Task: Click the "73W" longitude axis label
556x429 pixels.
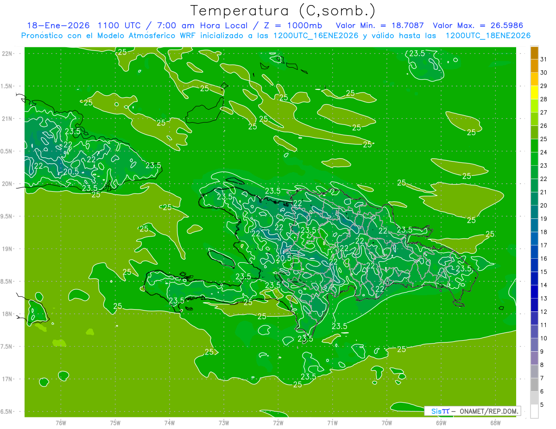Action: coord(224,422)
